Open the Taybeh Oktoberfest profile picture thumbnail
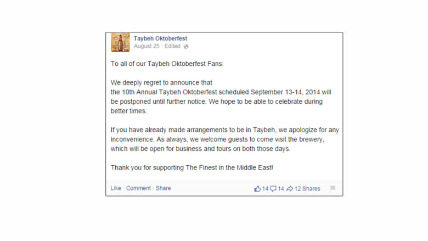The width and height of the screenshot is (428, 241). 120,42
